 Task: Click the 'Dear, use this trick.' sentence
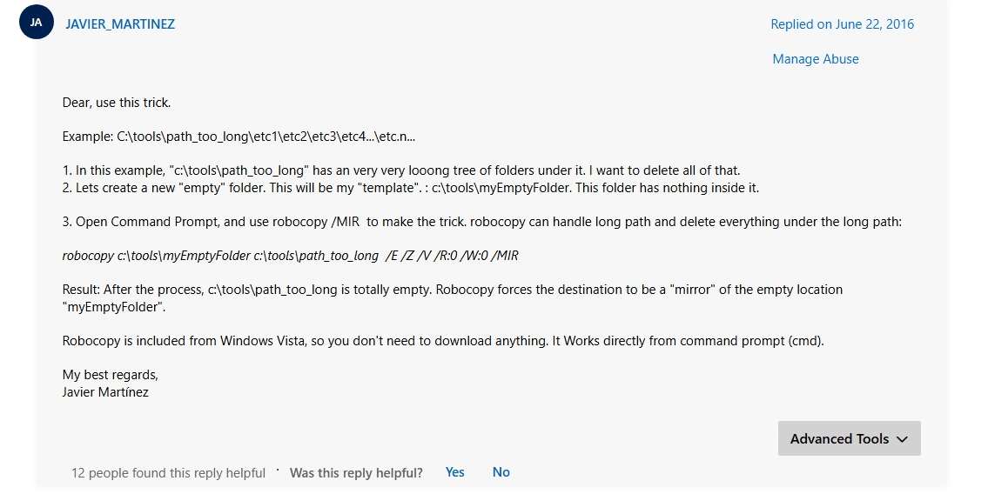point(117,103)
